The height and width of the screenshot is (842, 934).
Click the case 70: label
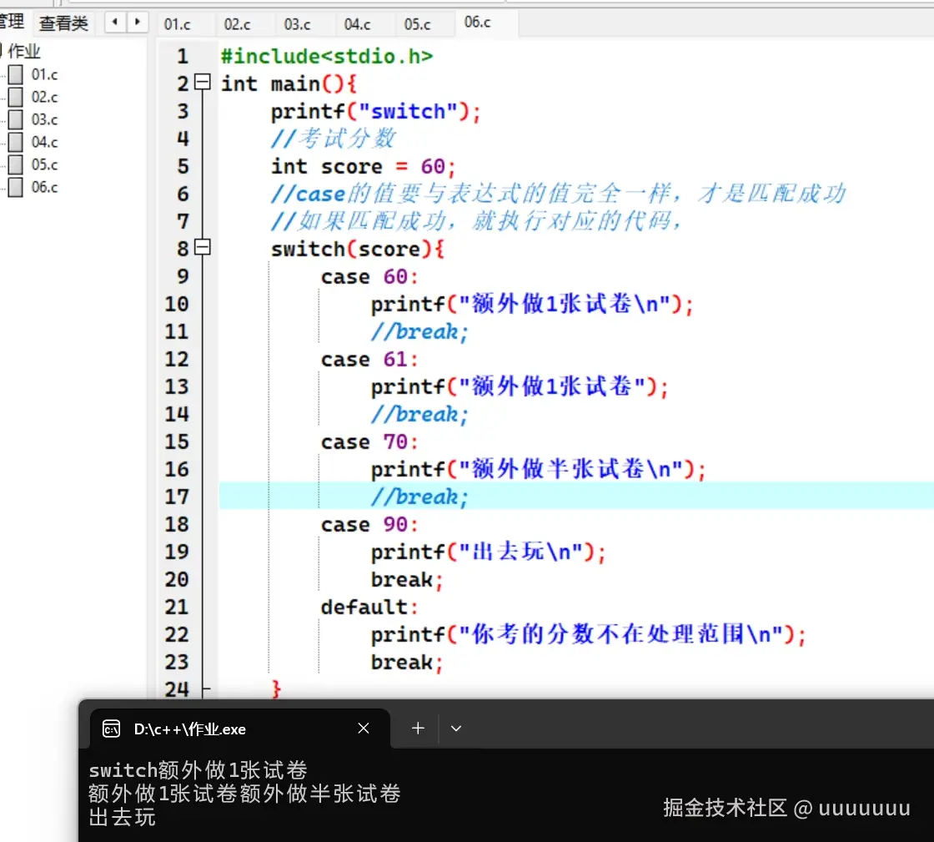click(370, 442)
